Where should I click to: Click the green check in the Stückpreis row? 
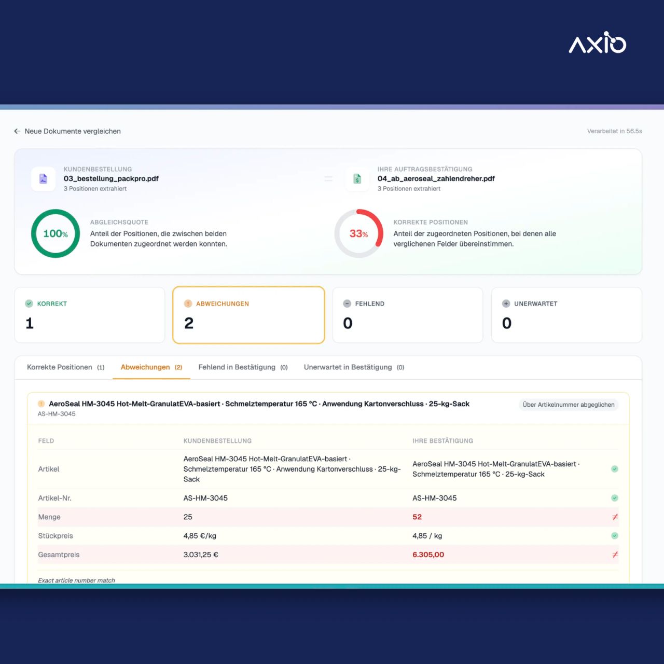(615, 536)
